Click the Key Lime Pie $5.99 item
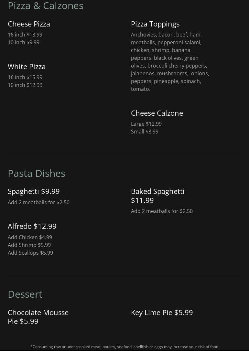Viewport: 249px width, 351px height. tap(162, 313)
